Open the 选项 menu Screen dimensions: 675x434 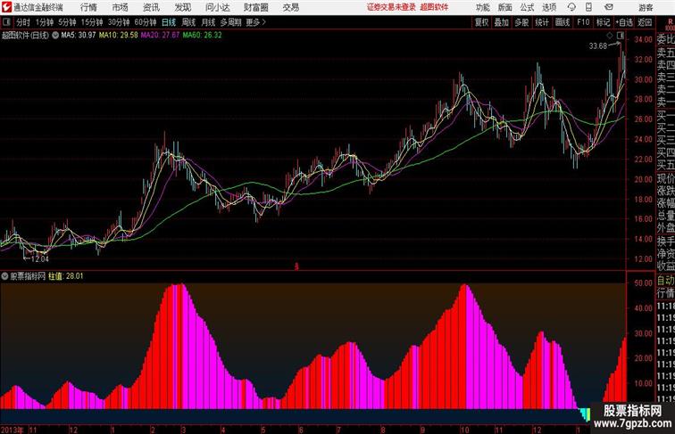pyautogui.click(x=549, y=7)
